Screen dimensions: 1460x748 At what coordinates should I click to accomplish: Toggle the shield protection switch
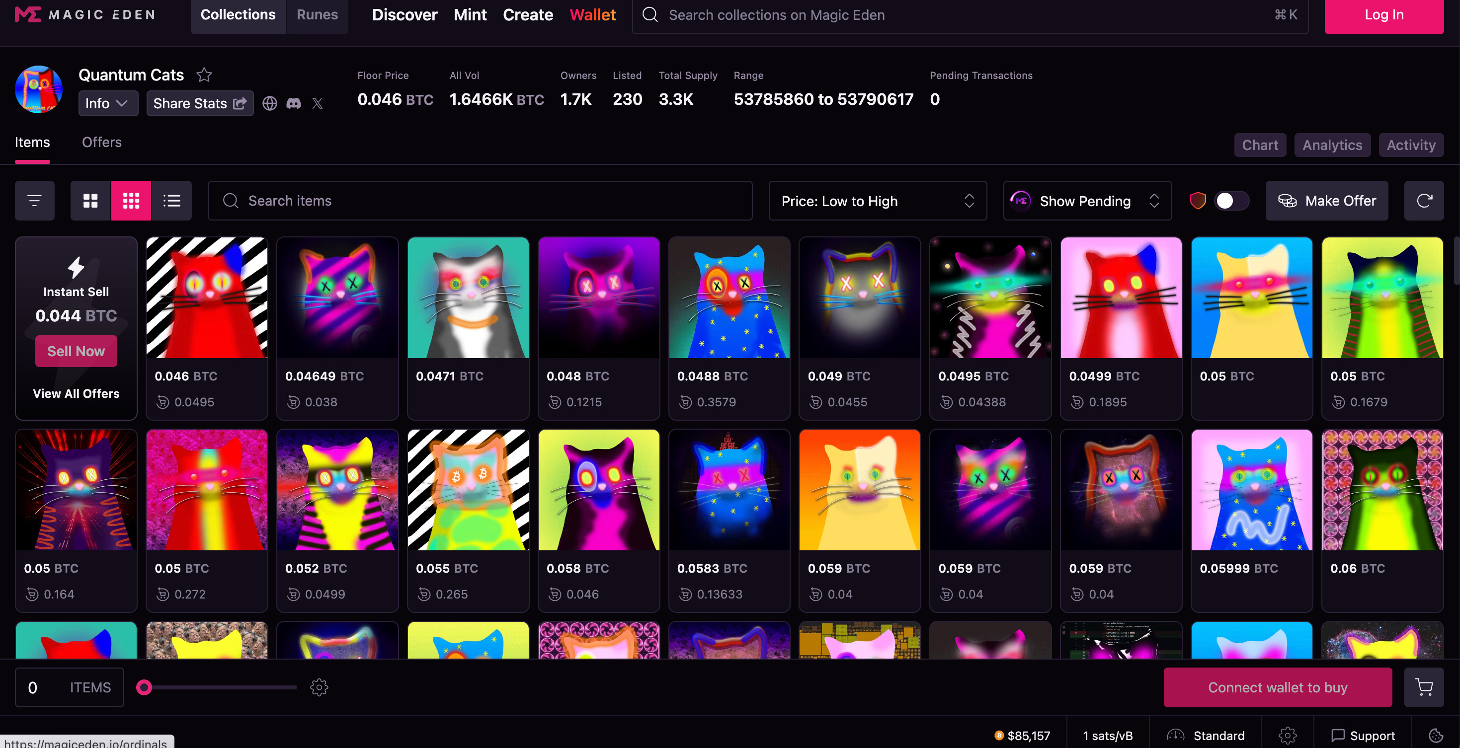(x=1231, y=201)
